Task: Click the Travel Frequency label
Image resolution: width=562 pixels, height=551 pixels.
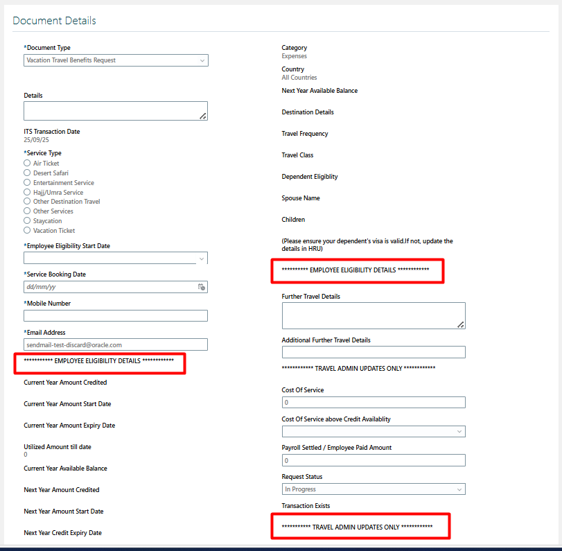Action: (305, 134)
